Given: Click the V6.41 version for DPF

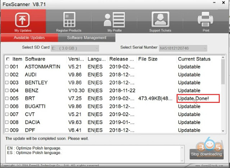Looking at the screenshot, I should [x=75, y=130].
